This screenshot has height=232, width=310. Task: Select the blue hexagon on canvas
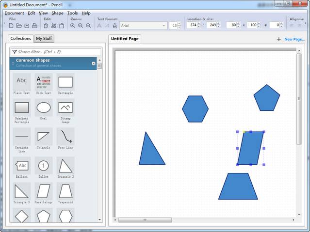(195, 109)
